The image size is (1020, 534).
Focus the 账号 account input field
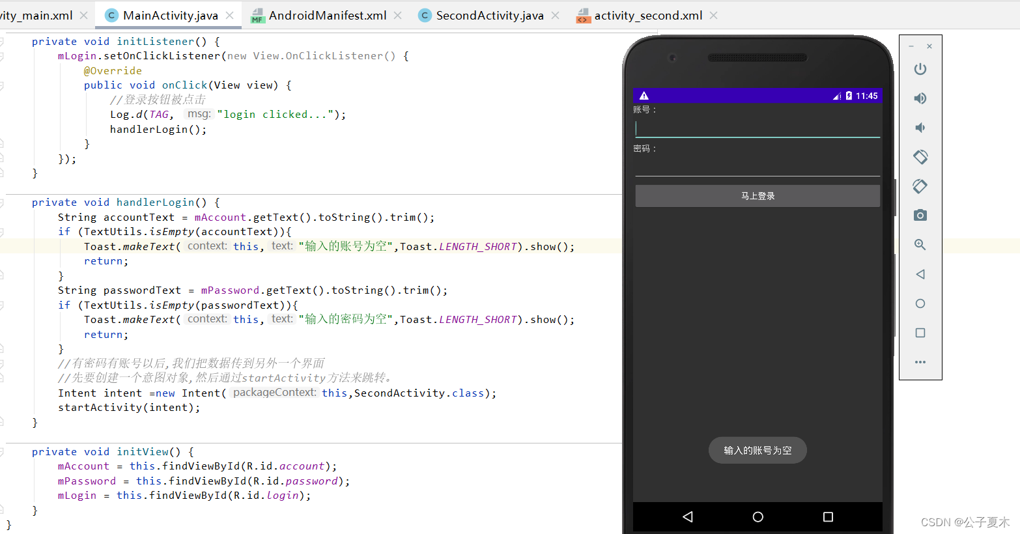pyautogui.click(x=758, y=128)
